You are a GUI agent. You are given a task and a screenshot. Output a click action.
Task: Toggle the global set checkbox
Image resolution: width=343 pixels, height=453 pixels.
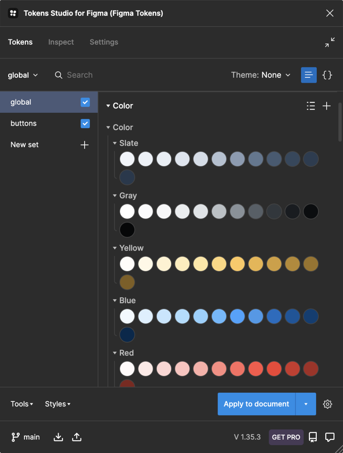[85, 102]
